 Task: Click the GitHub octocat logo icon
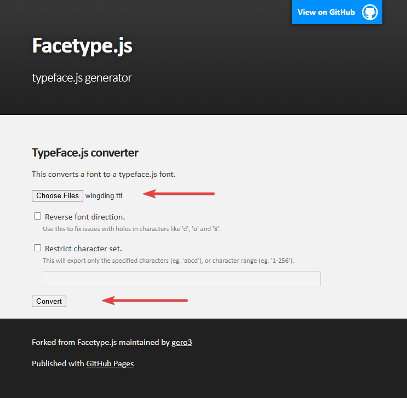370,13
